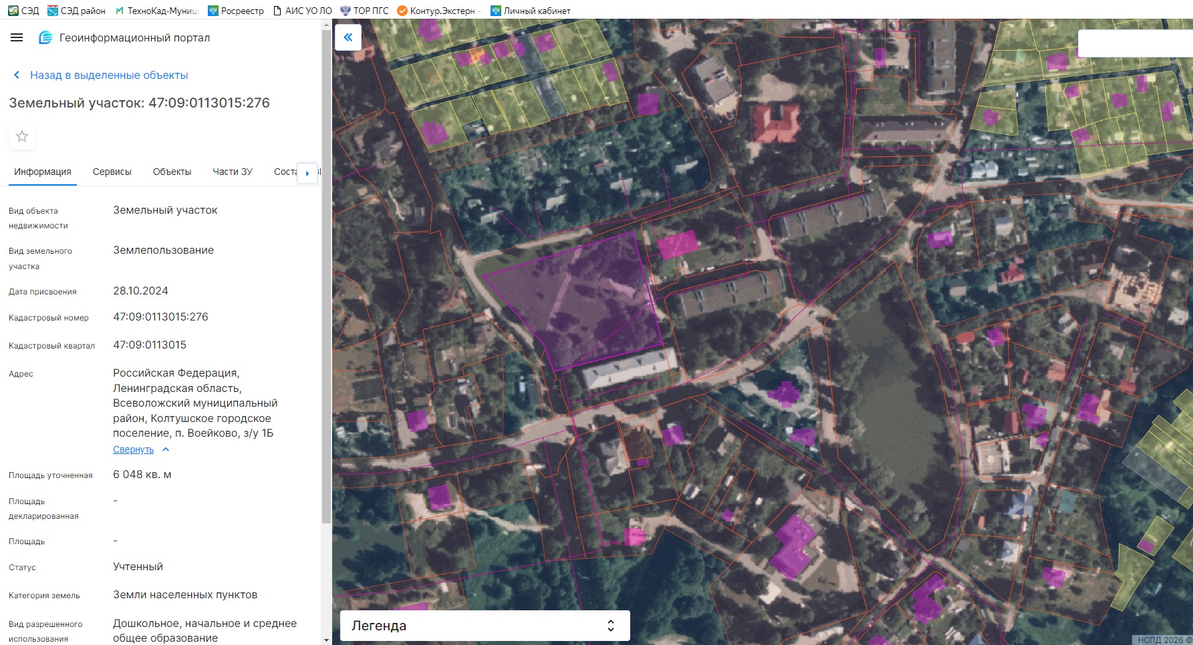Open the Росреестр bookmark
This screenshot has height=645, width=1193.
click(x=236, y=11)
